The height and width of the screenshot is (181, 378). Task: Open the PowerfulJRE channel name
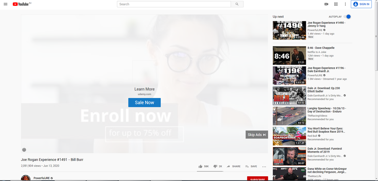41,178
